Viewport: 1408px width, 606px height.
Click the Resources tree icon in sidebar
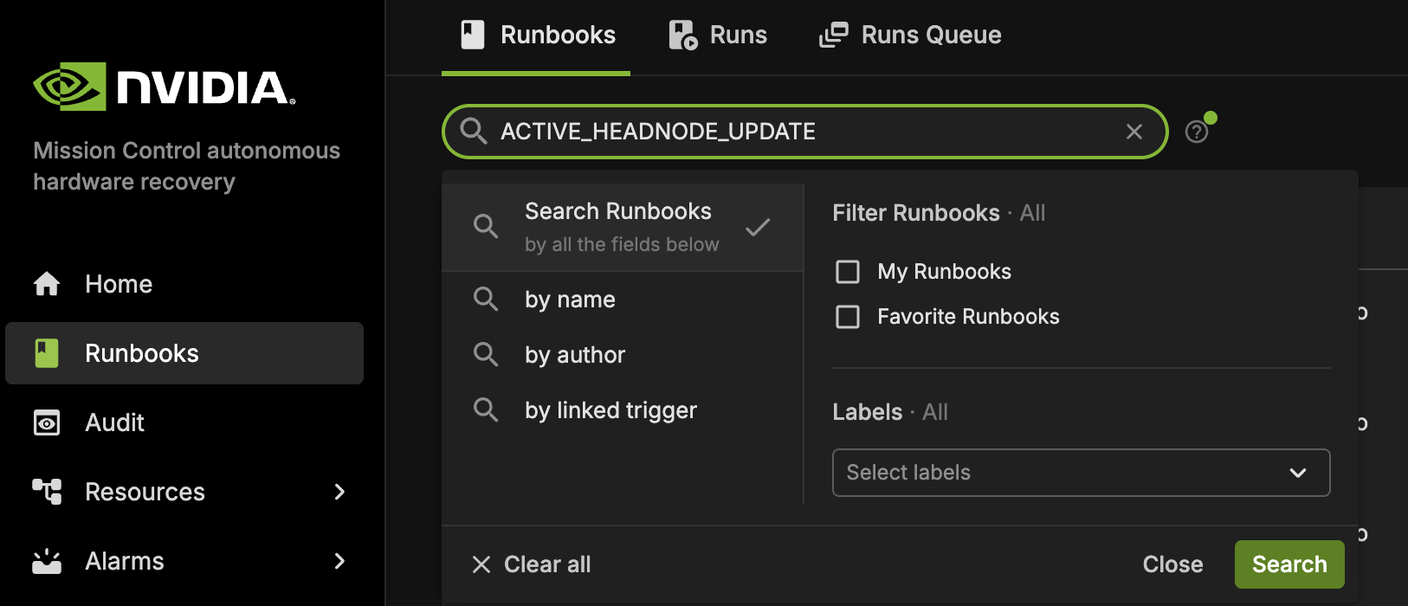coord(47,492)
